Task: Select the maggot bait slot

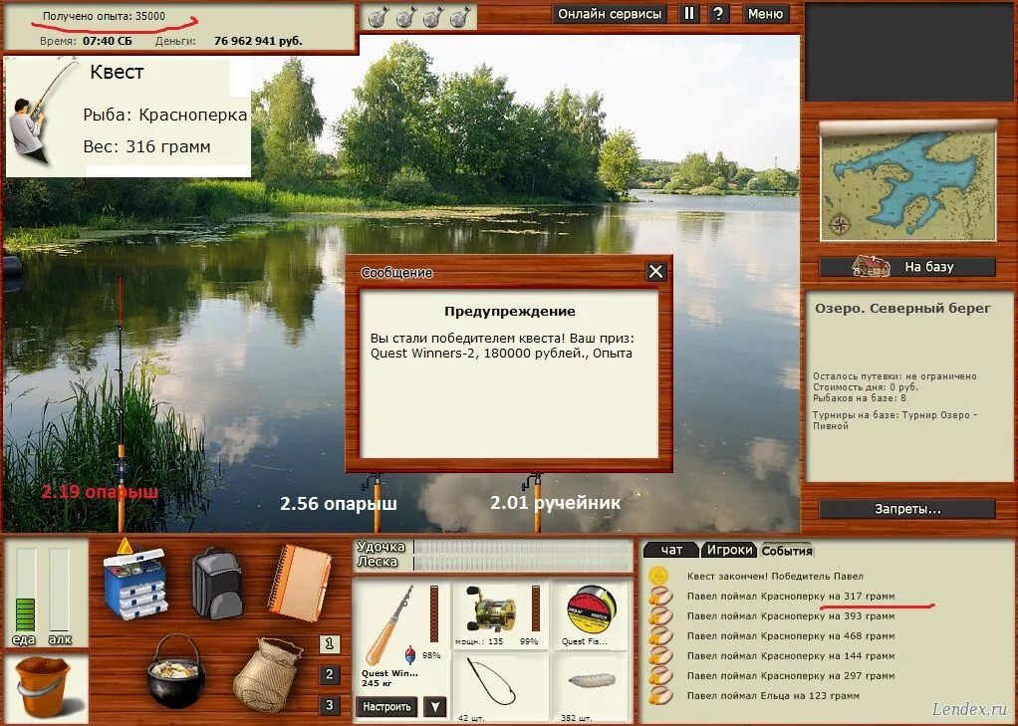Action: (590, 688)
